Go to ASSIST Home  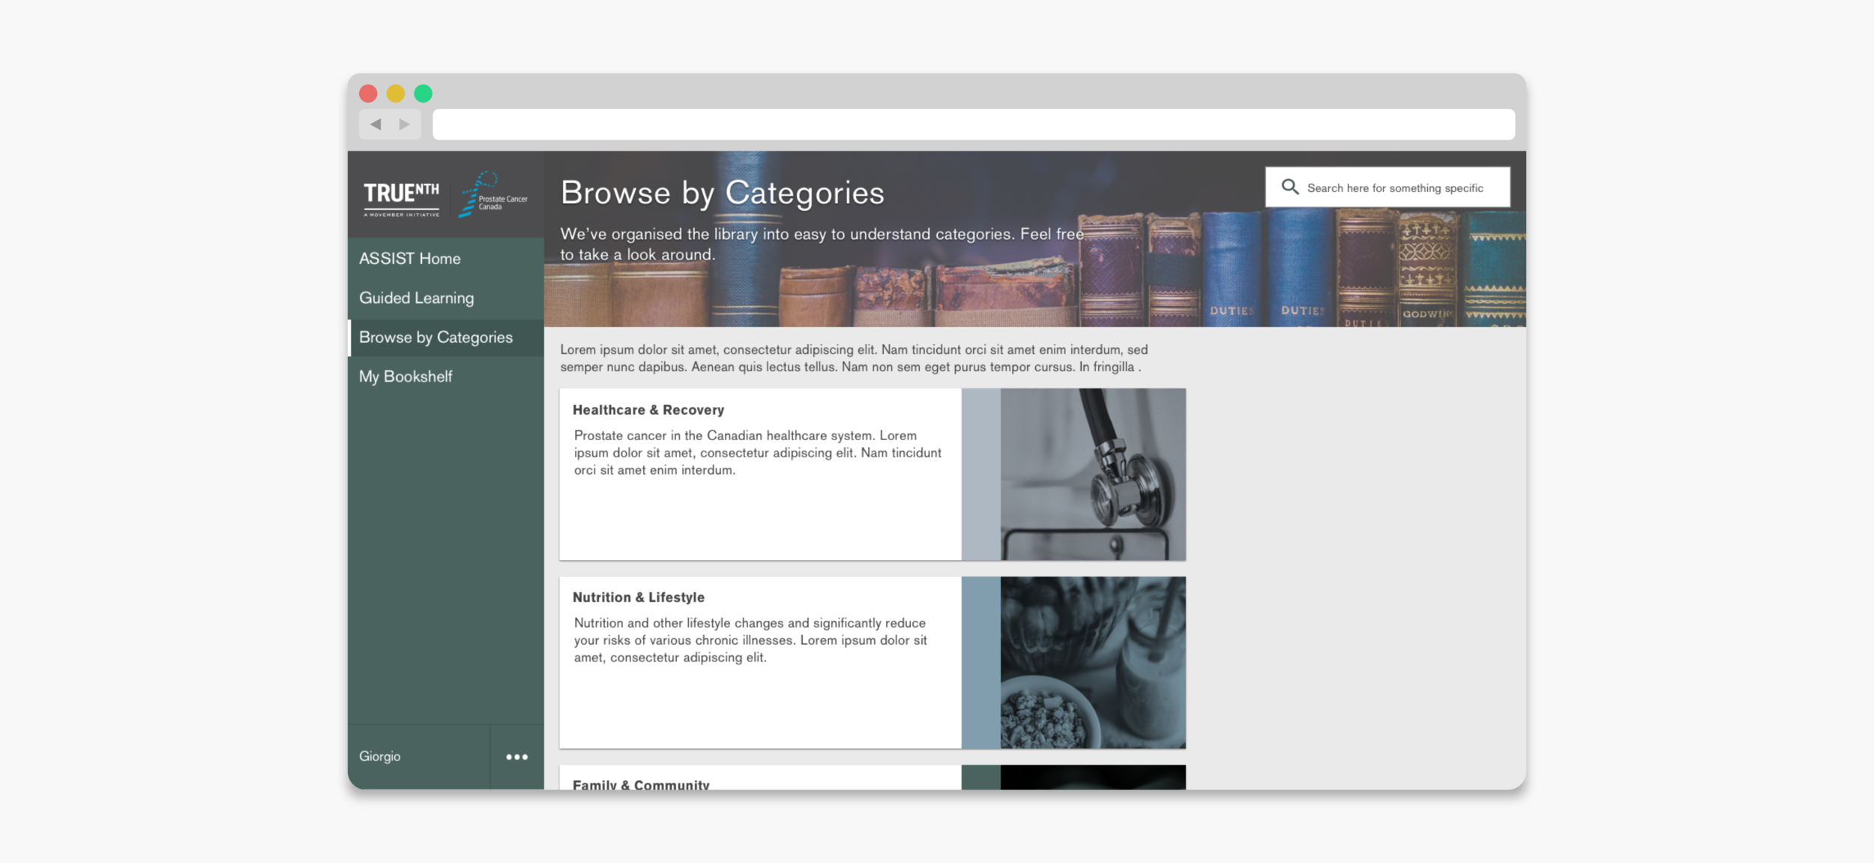pyautogui.click(x=409, y=259)
